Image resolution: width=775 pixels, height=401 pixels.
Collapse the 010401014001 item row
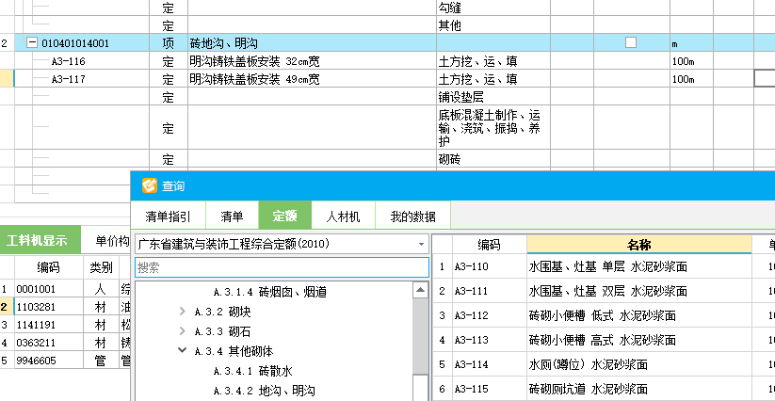32,43
